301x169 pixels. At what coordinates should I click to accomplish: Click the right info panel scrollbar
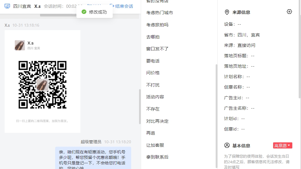[x=300, y=49]
